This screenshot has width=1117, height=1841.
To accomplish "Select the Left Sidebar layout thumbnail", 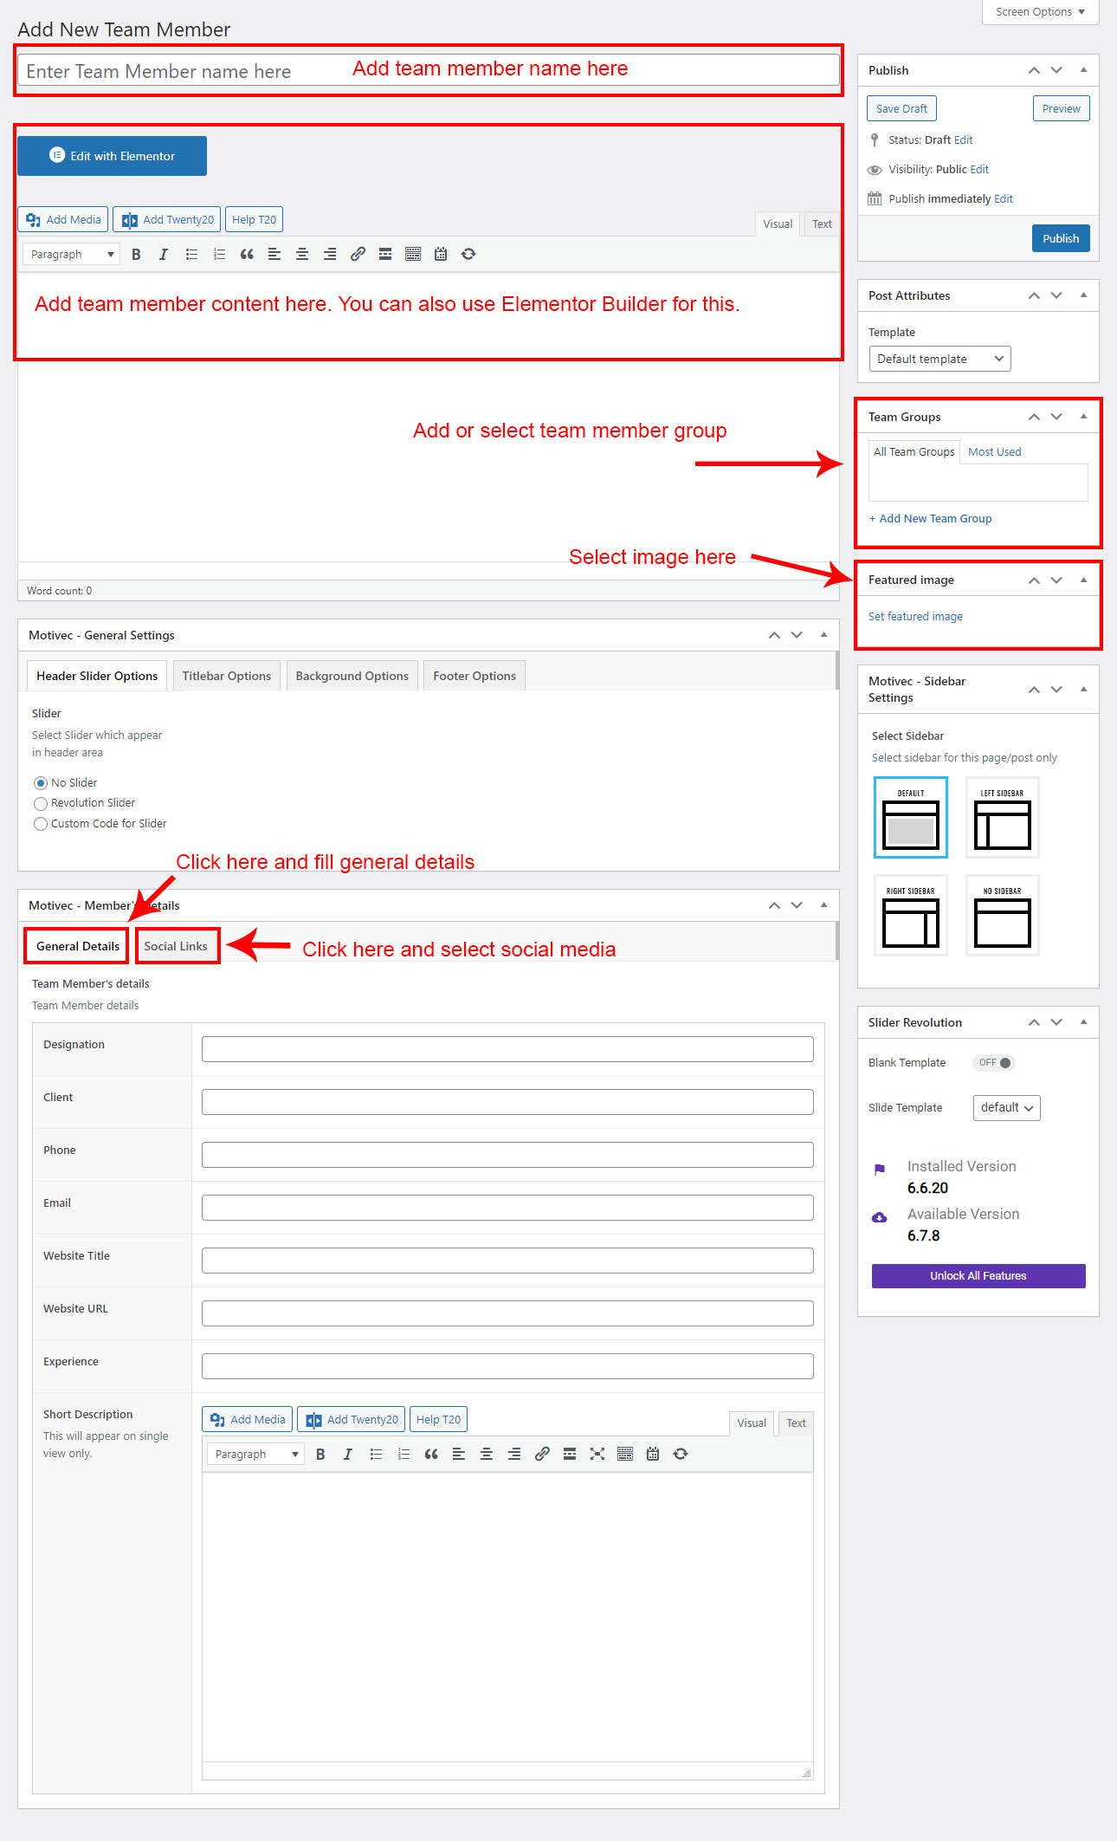I will click(1002, 818).
